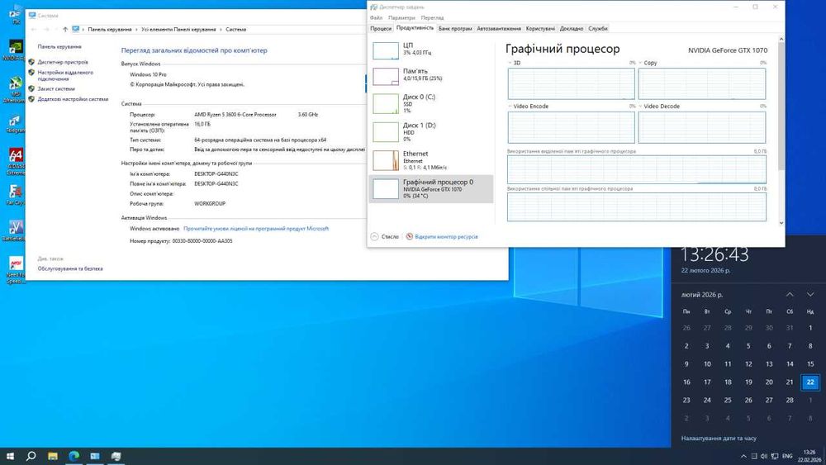The width and height of the screenshot is (826, 465).
Task: Switch to the Служби tab
Action: [598, 28]
